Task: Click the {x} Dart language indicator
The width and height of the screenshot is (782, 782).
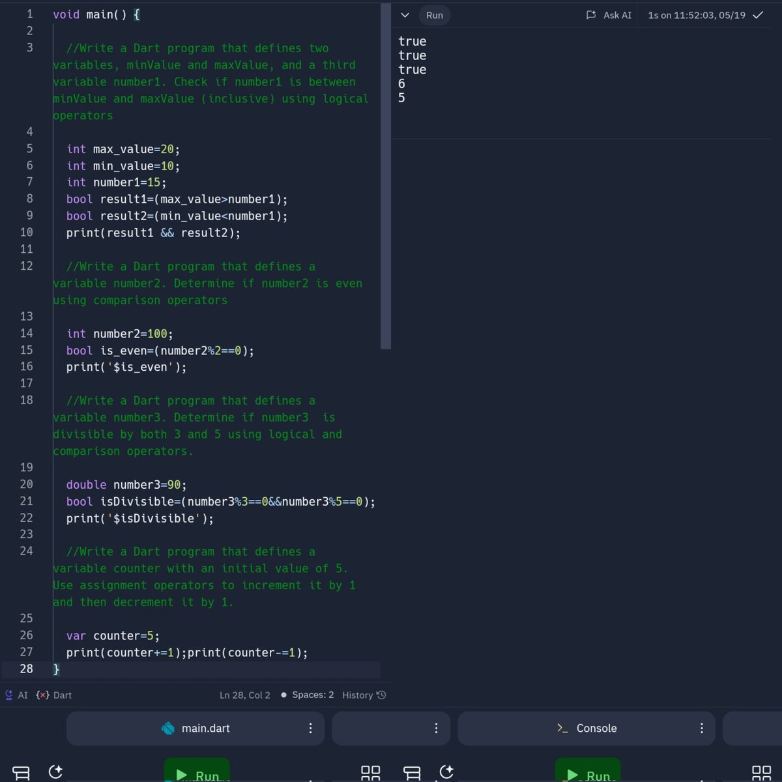Action: [x=53, y=695]
